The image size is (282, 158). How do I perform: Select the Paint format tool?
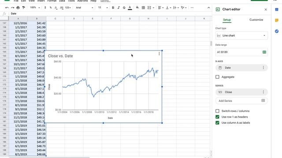click(23, 8)
